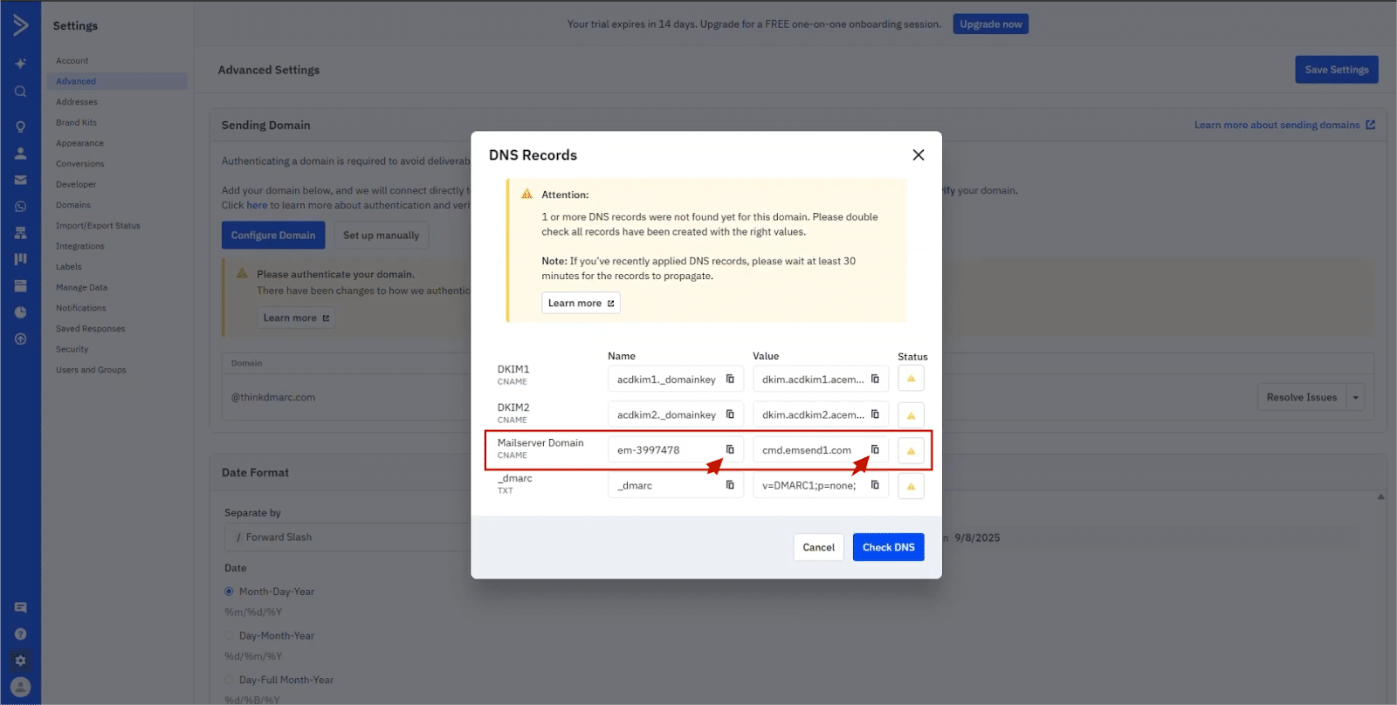Copy the DKIM2 value field
Viewport: 1397px width, 705px height.
point(875,414)
